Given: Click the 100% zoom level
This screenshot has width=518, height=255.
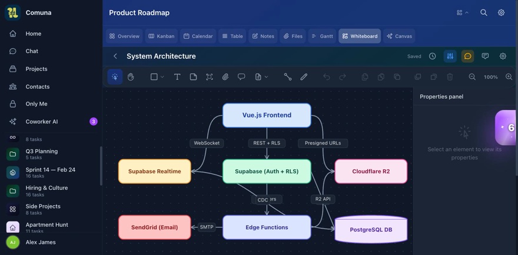Looking at the screenshot, I should tap(490, 77).
